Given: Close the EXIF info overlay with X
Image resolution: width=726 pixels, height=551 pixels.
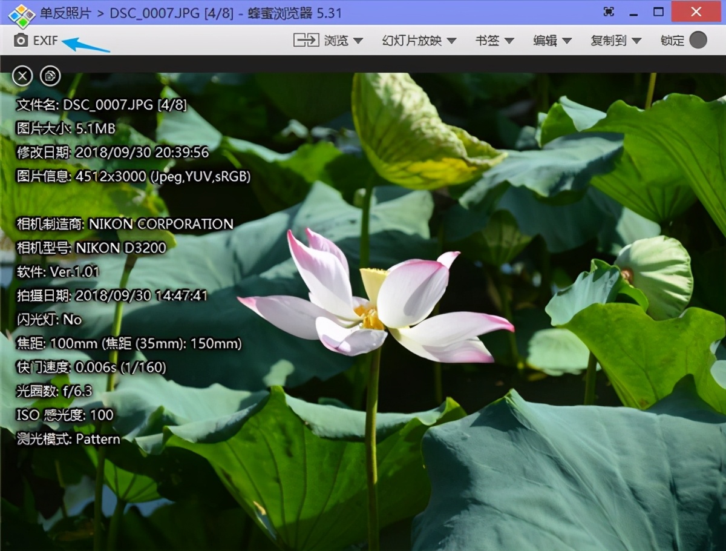Looking at the screenshot, I should 22,76.
